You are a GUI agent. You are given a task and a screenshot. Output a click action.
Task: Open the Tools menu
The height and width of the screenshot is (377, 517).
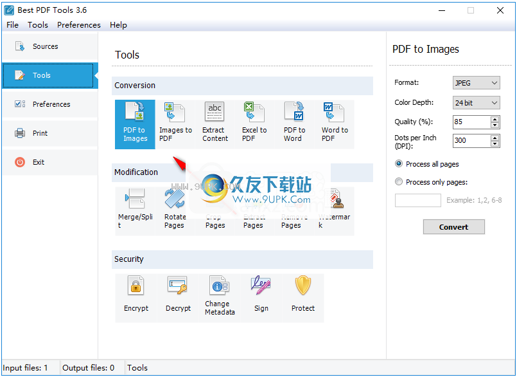coord(38,25)
